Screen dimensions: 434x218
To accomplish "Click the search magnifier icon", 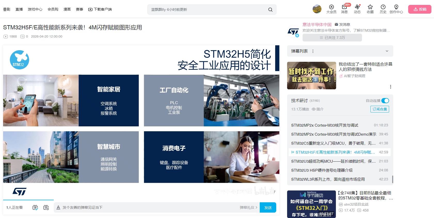I will click(x=270, y=10).
